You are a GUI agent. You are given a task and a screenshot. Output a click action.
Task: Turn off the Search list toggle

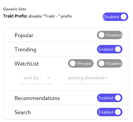click(x=110, y=112)
